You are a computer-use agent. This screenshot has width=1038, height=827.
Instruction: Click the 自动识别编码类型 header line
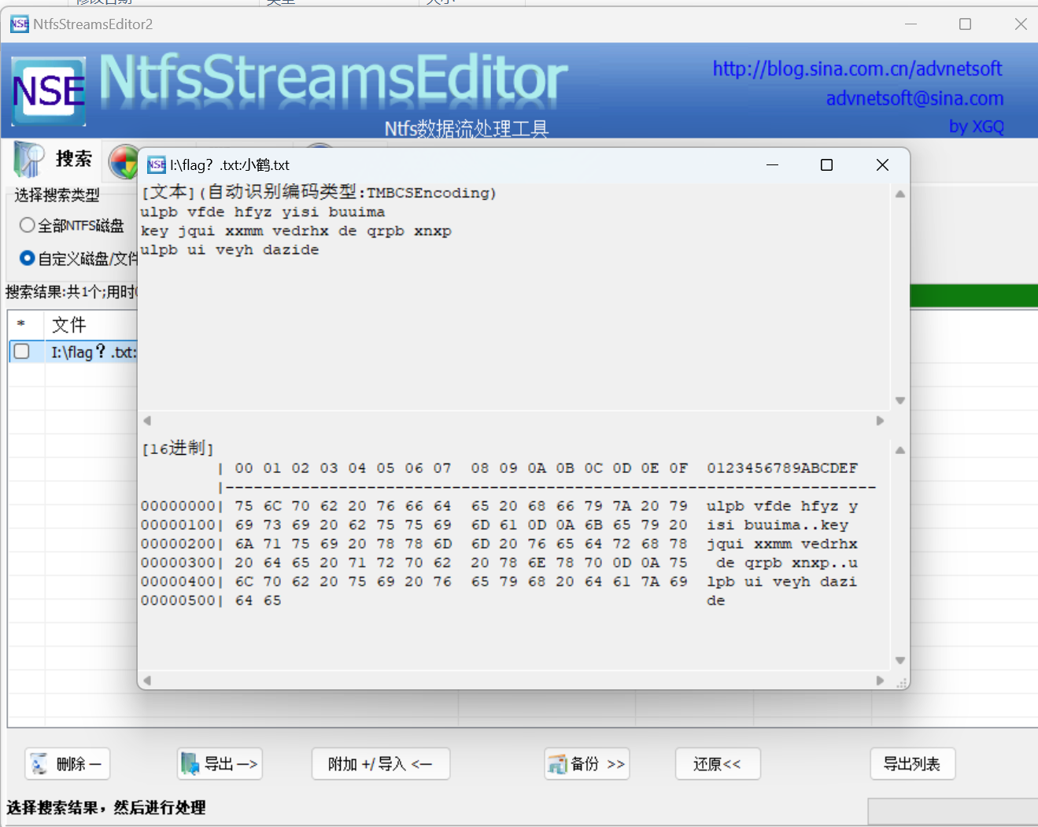tap(319, 193)
